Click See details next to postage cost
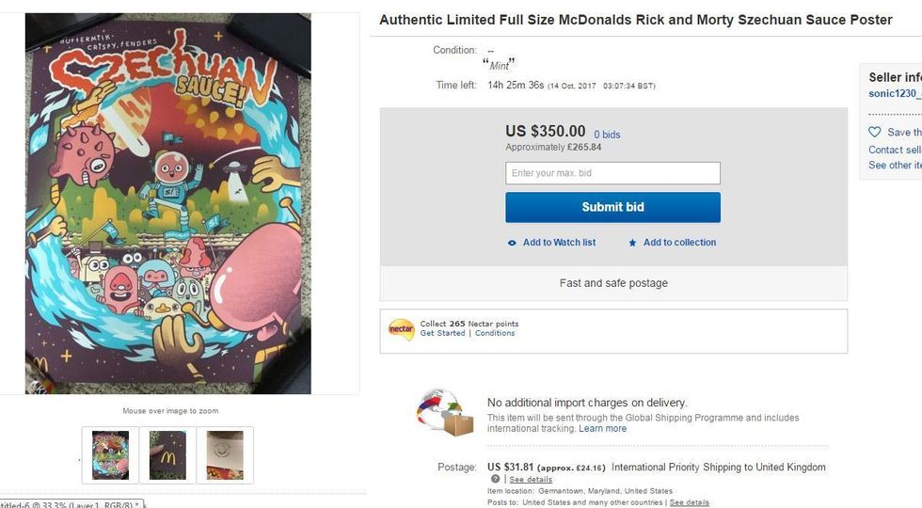The height and width of the screenshot is (508, 922). click(x=531, y=479)
